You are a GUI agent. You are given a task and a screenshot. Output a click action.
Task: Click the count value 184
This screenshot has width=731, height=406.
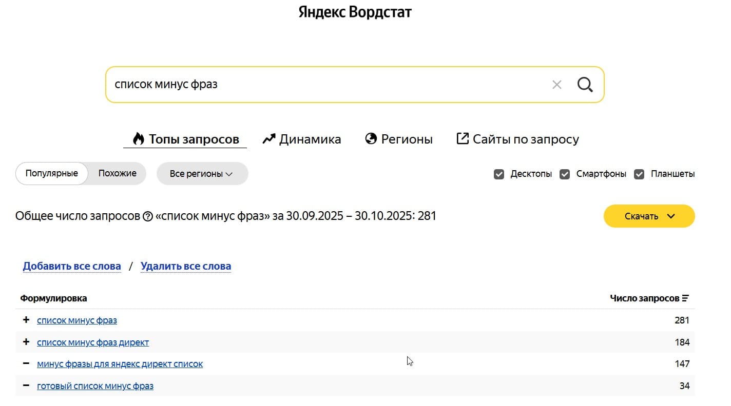coord(682,342)
